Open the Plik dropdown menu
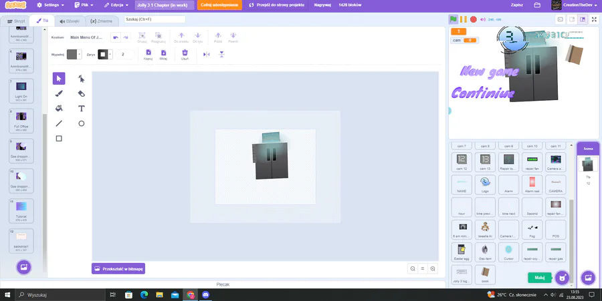The width and height of the screenshot is (602, 301). click(84, 5)
